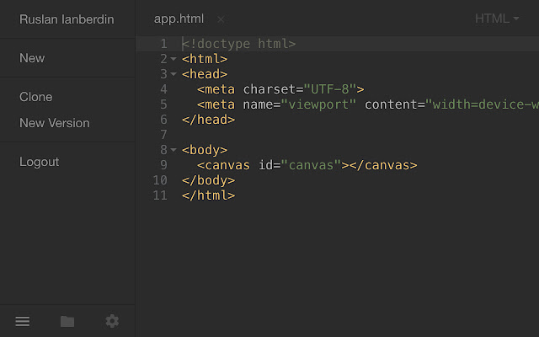539x337 pixels.
Task: Click the canvas id "canvas" value
Action: coord(311,165)
